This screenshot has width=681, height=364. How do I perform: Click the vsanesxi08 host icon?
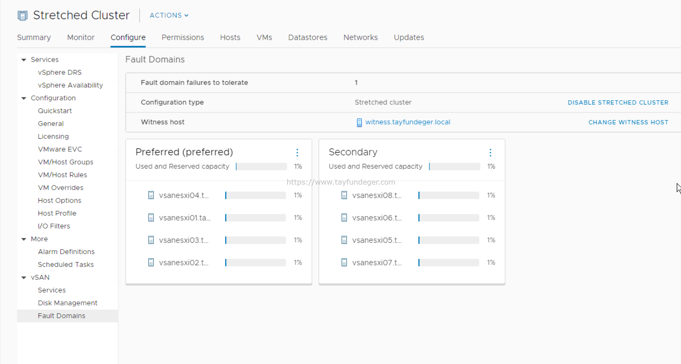coord(344,195)
